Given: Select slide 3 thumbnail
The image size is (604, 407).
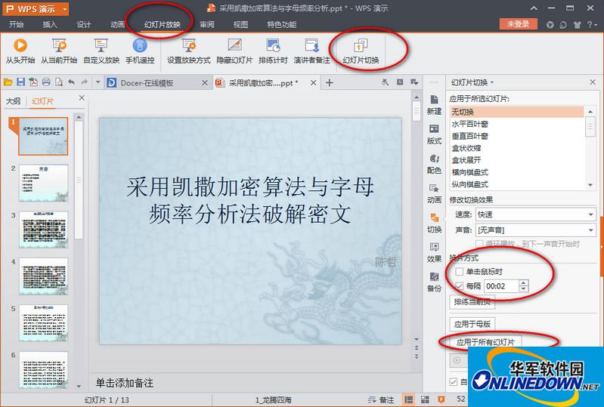Looking at the screenshot, I should (x=44, y=230).
